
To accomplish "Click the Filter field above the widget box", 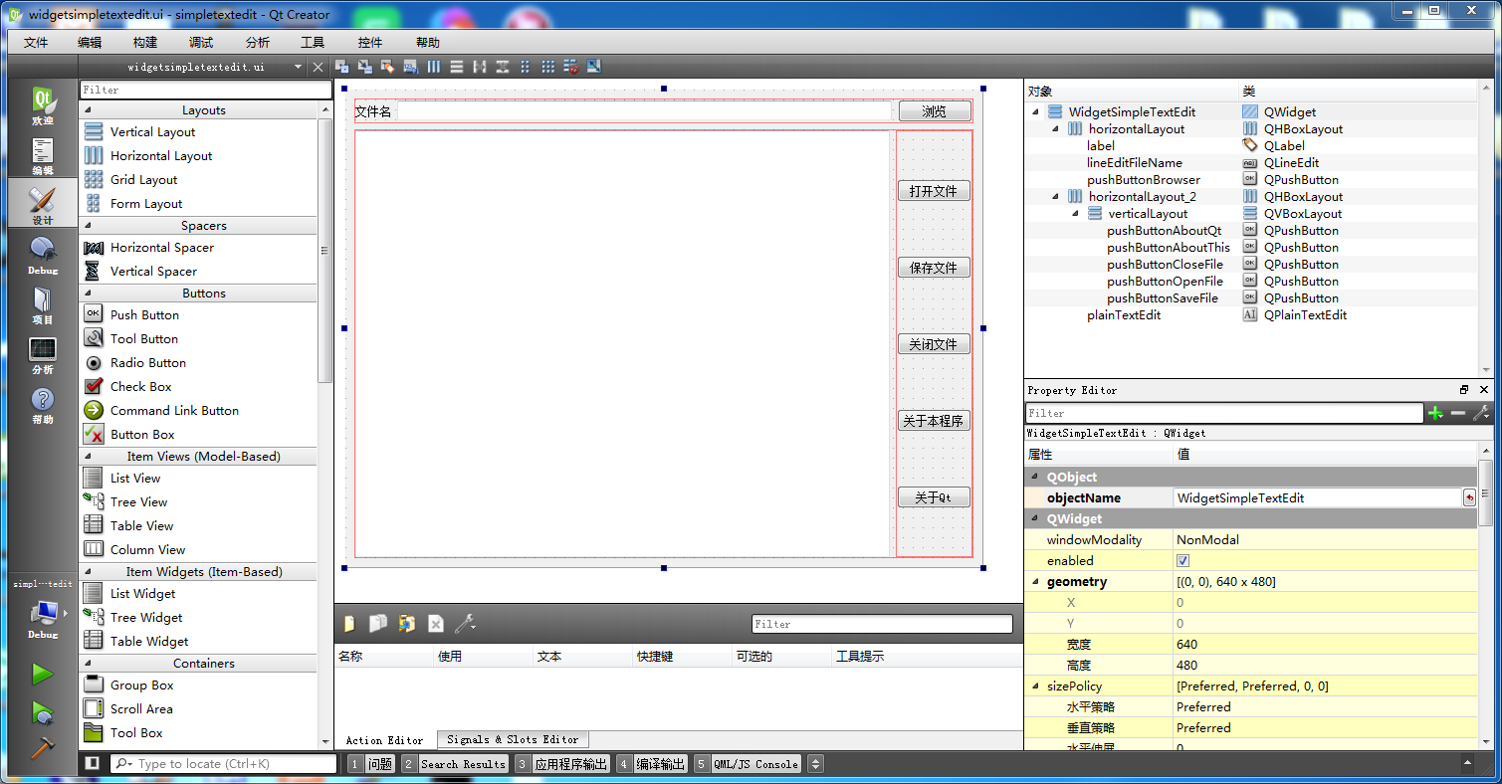I will tap(204, 90).
